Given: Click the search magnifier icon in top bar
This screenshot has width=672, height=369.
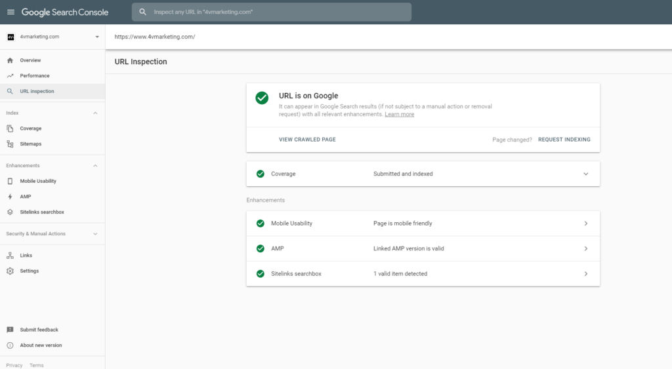Looking at the screenshot, I should pos(142,12).
